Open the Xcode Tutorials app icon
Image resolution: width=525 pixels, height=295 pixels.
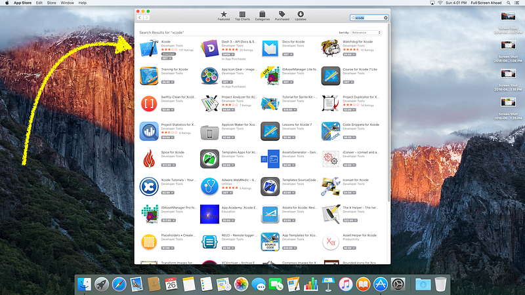(149, 187)
